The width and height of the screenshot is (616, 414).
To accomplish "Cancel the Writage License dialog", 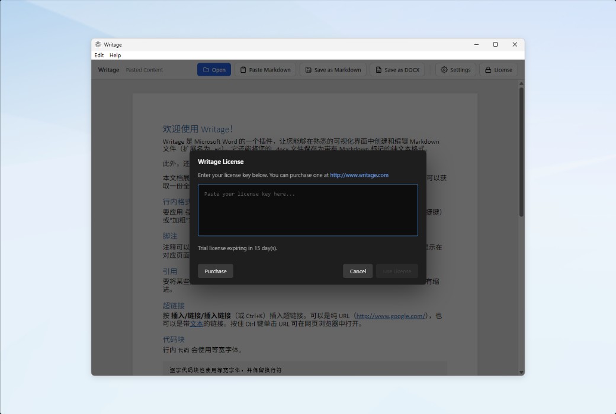I will click(358, 271).
